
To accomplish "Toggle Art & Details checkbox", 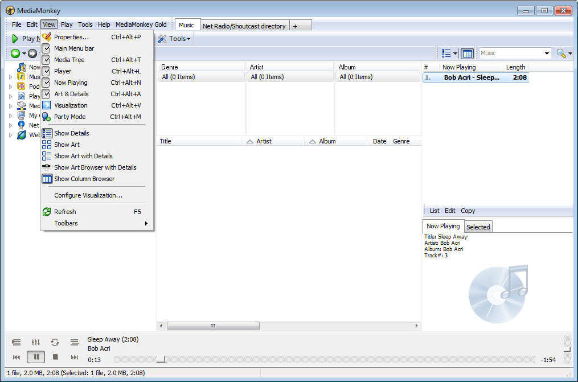I will point(46,94).
